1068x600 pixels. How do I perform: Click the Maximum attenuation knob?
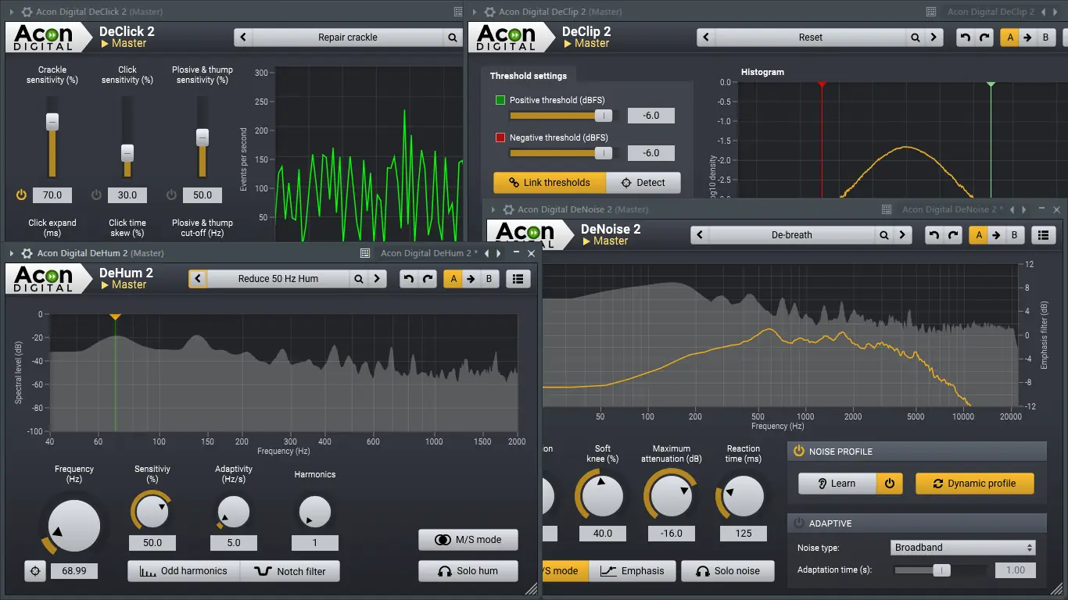pos(672,495)
